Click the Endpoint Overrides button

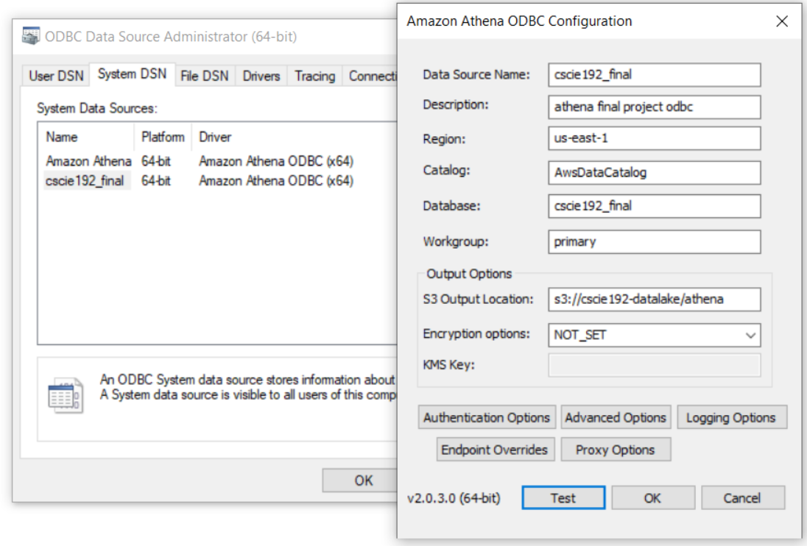[x=495, y=450]
